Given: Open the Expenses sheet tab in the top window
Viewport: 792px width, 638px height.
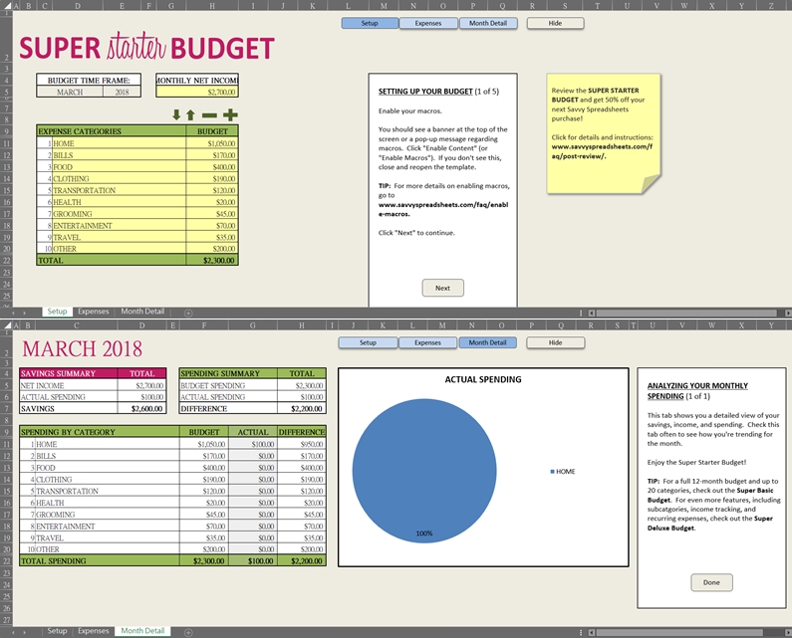Looking at the screenshot, I should click(93, 312).
